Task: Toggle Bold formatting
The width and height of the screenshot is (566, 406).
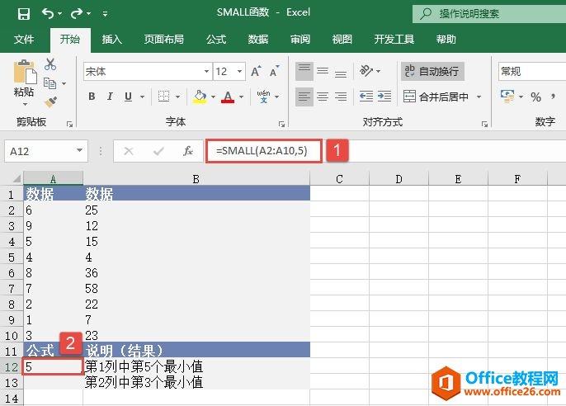Action: (92, 97)
